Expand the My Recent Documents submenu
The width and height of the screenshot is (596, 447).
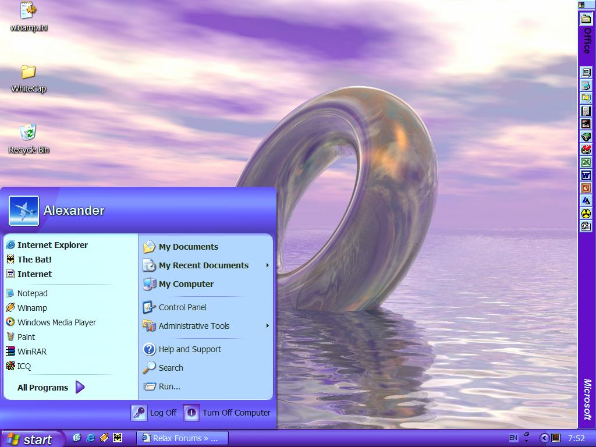tap(206, 265)
